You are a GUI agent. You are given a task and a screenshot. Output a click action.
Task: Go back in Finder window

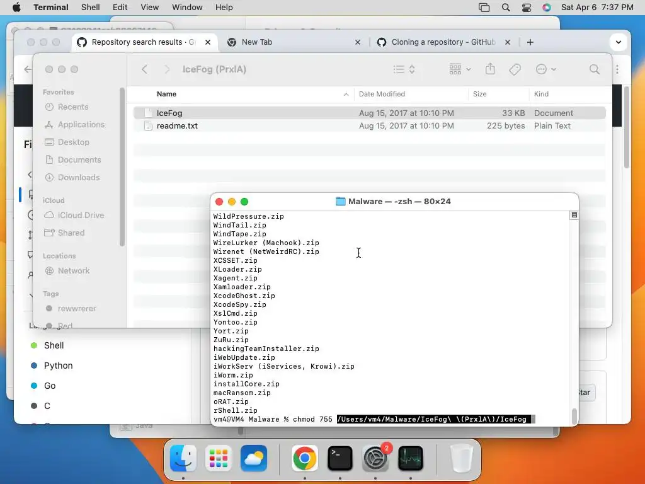144,69
